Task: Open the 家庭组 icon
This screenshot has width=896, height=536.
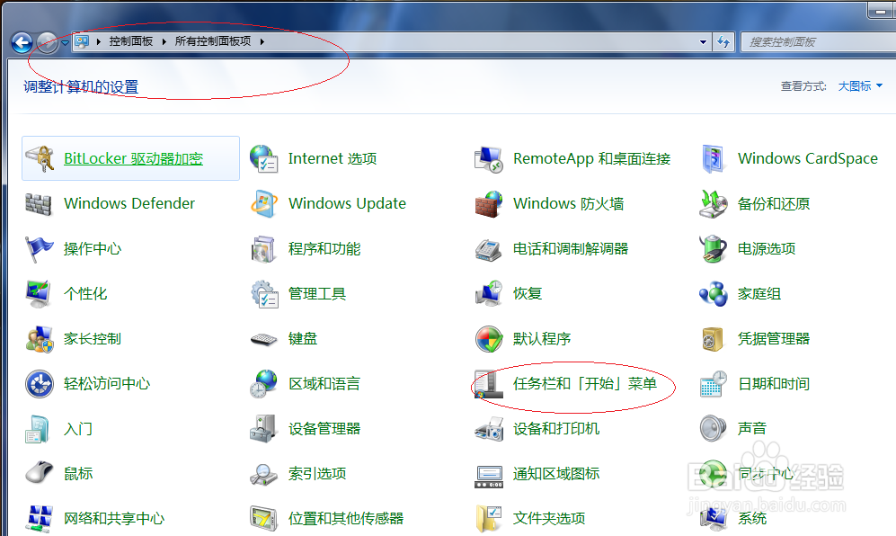Action: 714,293
